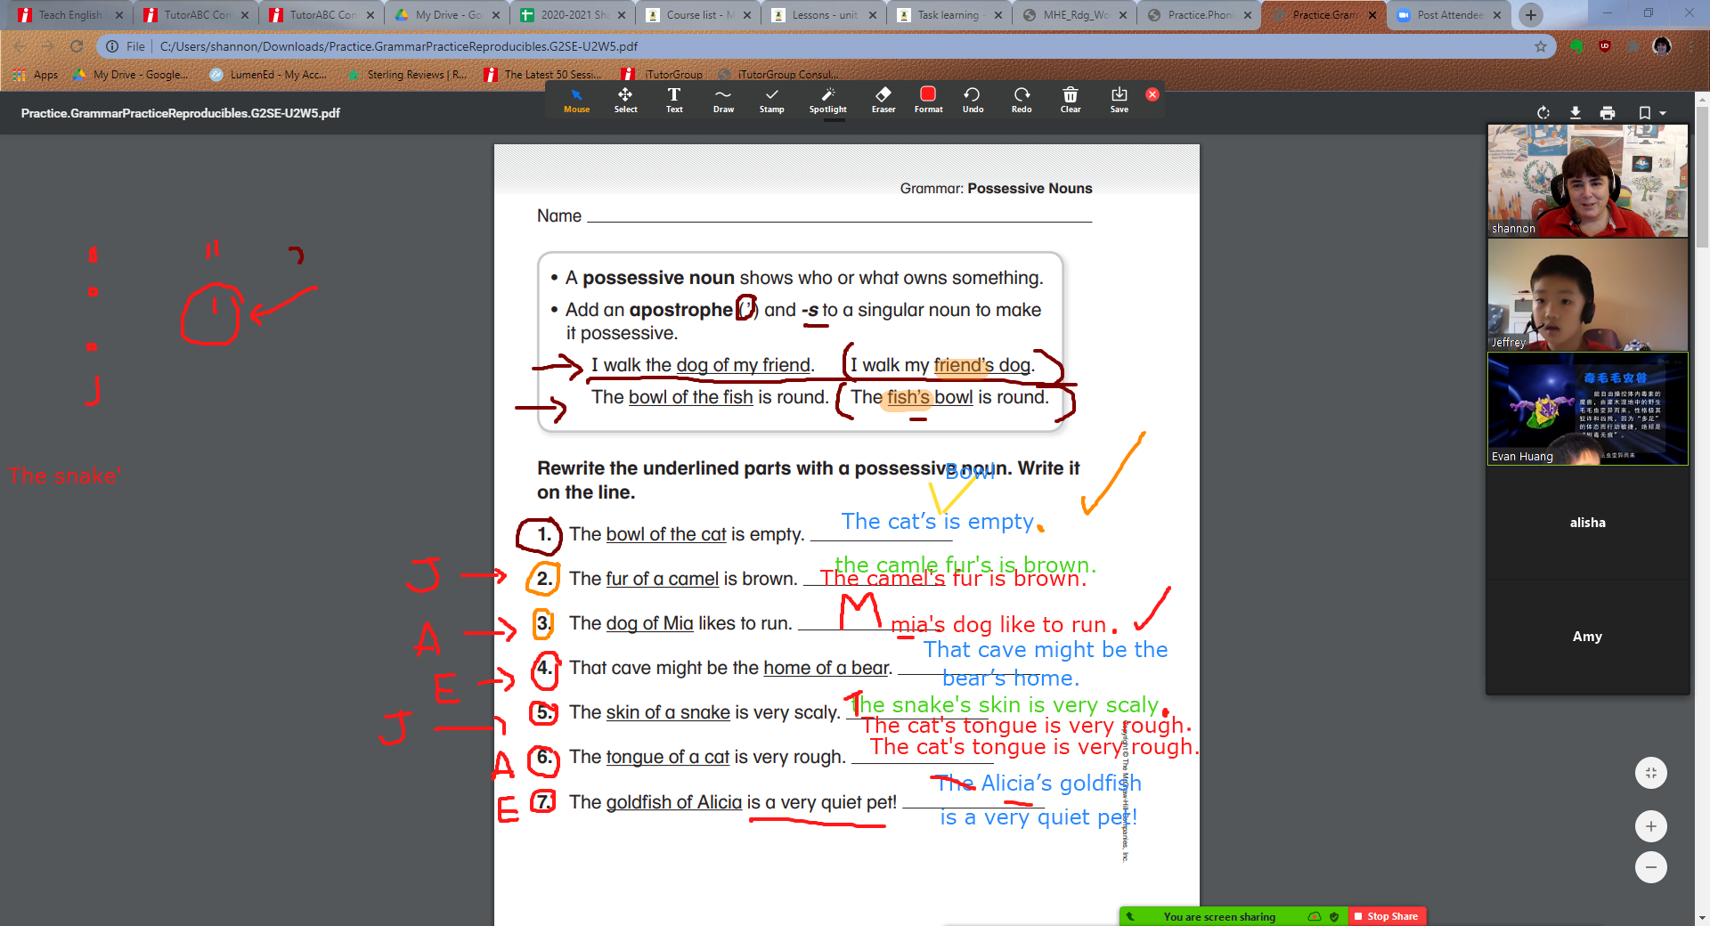The image size is (1710, 926).
Task: Rotate the PDF clockwise
Action: click(x=1543, y=113)
